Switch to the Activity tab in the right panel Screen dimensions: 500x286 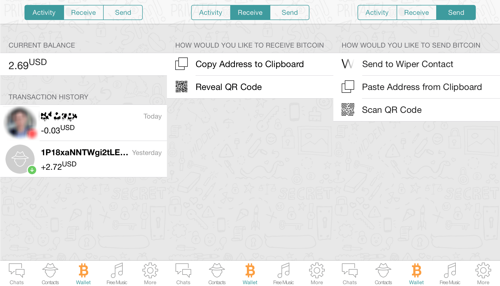pyautogui.click(x=377, y=12)
